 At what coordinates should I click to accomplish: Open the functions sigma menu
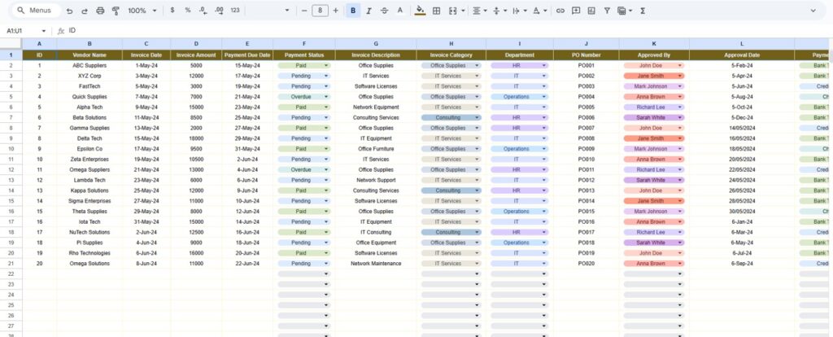[x=643, y=11]
